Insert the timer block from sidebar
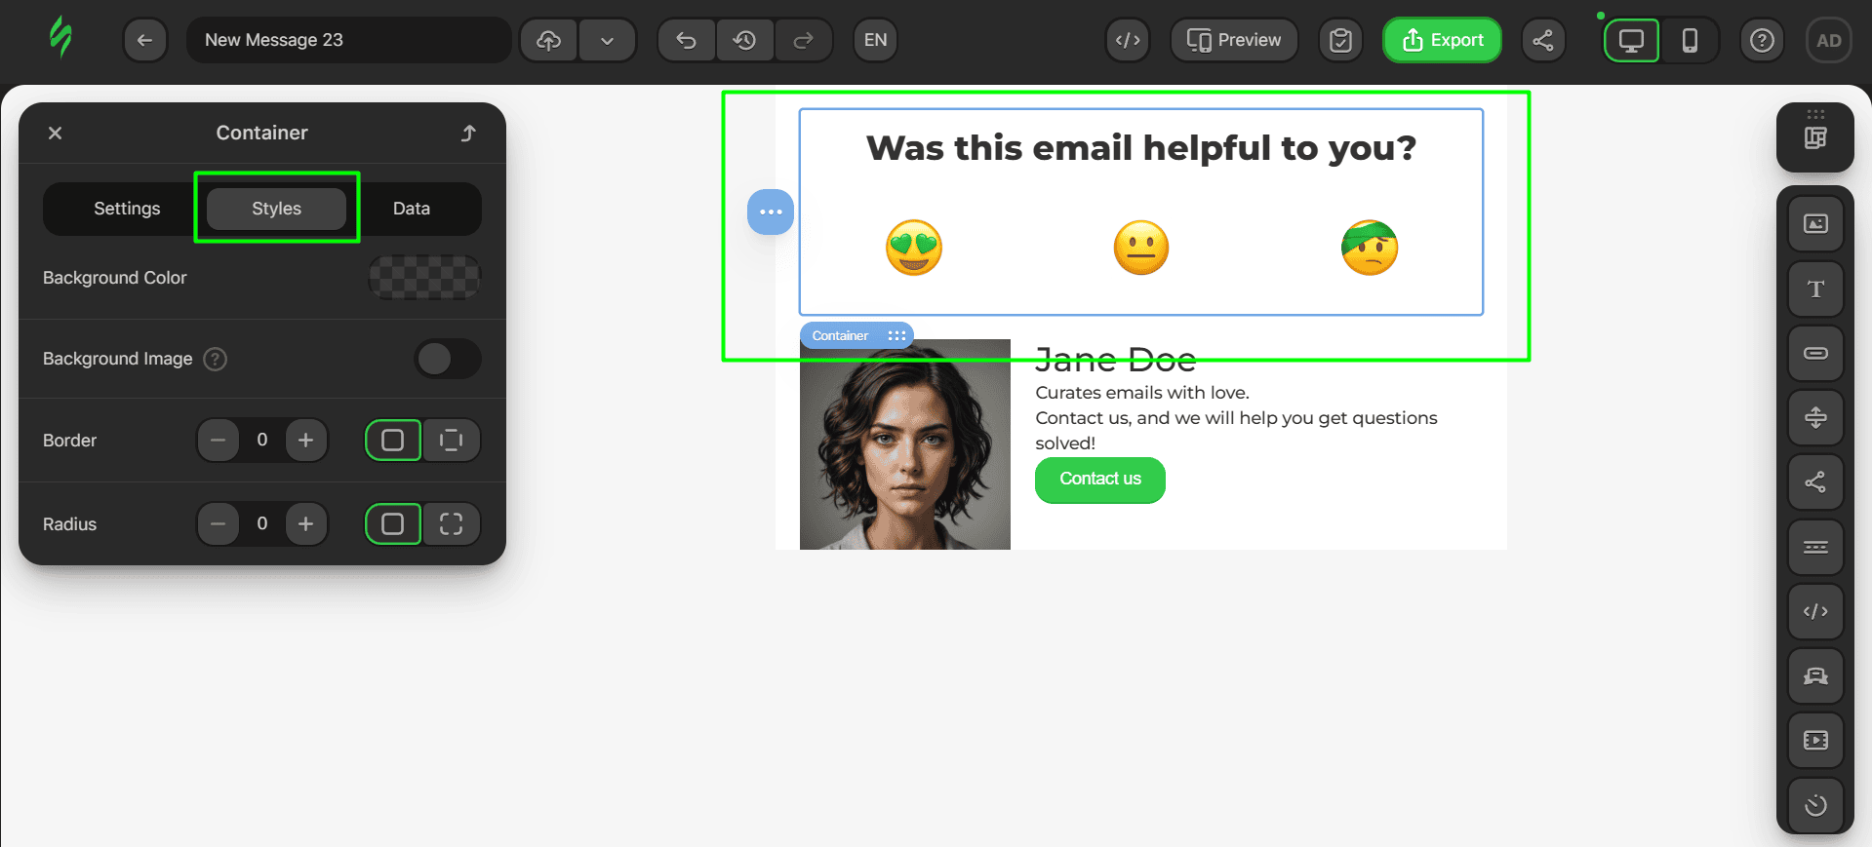Viewport: 1872px width, 847px height. pyautogui.click(x=1815, y=805)
